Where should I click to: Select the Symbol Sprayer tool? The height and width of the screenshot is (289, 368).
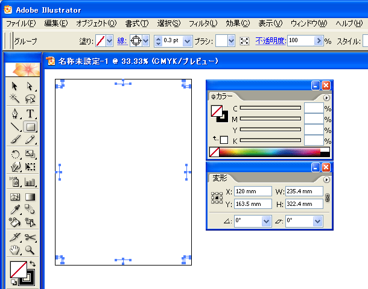click(15, 182)
